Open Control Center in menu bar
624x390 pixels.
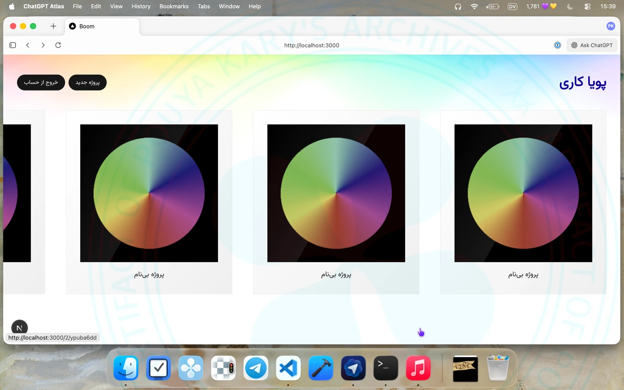[x=587, y=6]
